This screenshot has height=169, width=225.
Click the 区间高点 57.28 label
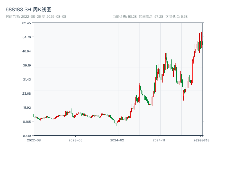[151, 17]
